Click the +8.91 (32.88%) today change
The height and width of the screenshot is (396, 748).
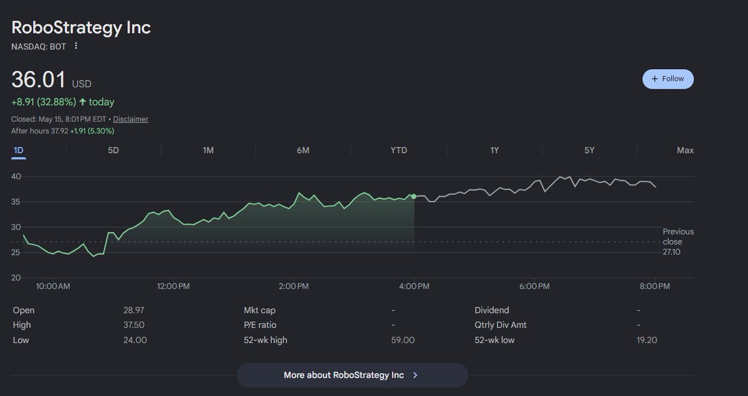pyautogui.click(x=63, y=102)
